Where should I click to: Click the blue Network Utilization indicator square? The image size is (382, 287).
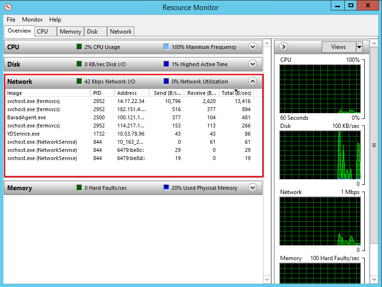[x=166, y=81]
